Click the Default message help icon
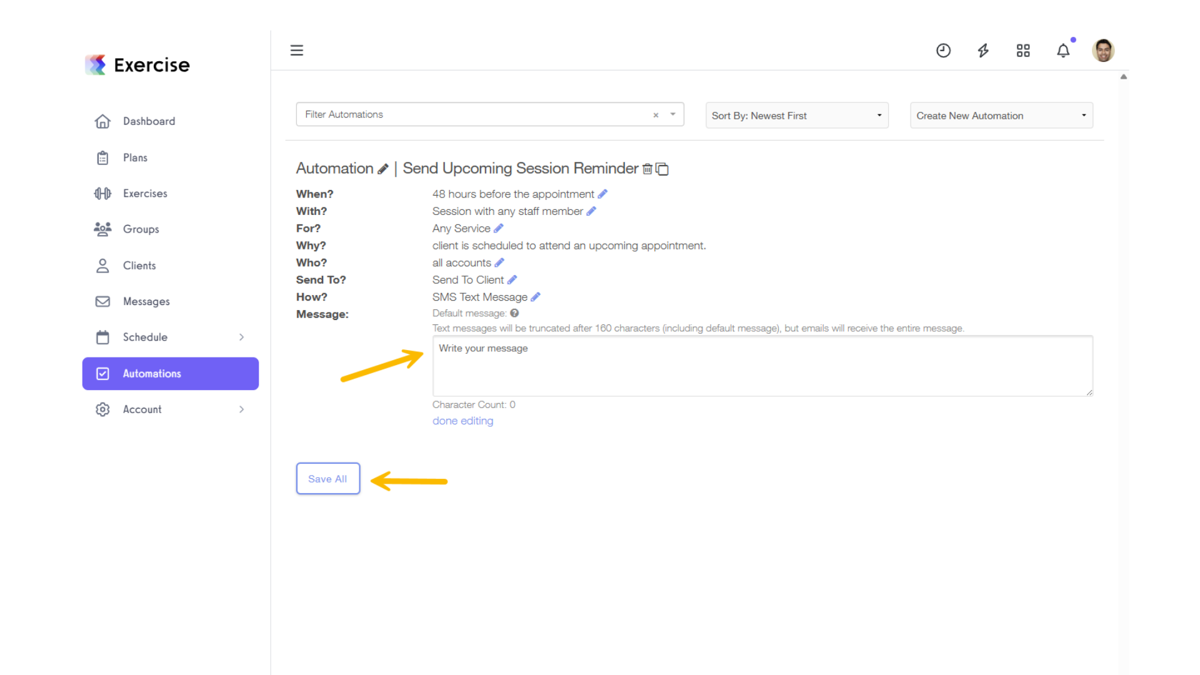The height and width of the screenshot is (675, 1200). click(514, 313)
